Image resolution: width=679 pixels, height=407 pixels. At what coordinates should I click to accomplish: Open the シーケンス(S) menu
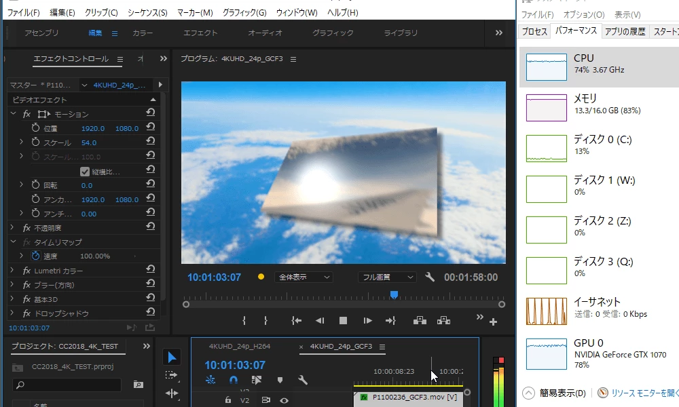point(147,12)
